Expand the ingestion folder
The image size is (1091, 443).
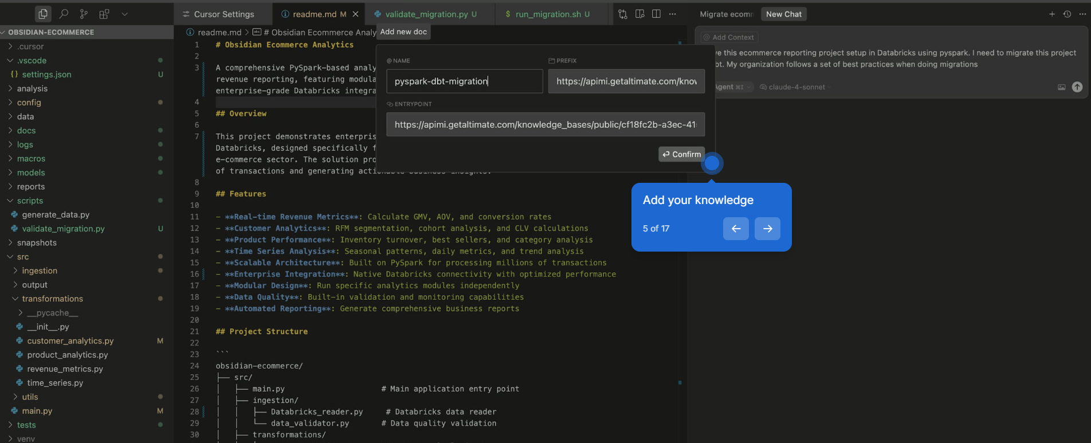point(86,270)
